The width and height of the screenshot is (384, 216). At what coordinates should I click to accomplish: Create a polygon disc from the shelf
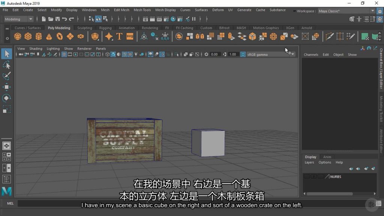tap(81, 36)
